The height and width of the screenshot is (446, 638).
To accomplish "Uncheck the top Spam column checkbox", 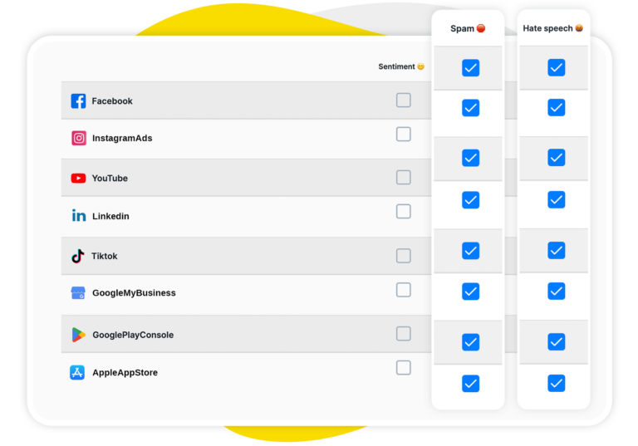I will coord(470,68).
